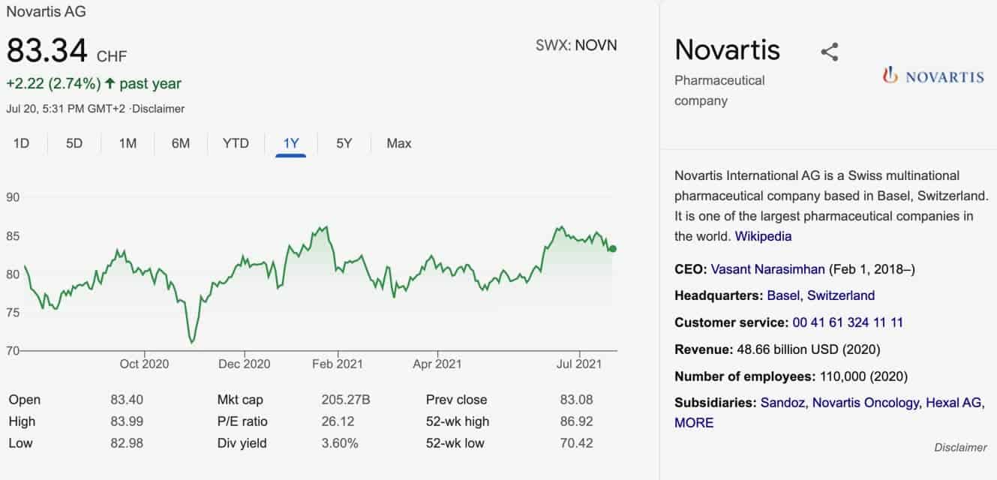Click the Revenue 48.66 billion USD text
This screenshot has width=997, height=480.
(x=777, y=349)
